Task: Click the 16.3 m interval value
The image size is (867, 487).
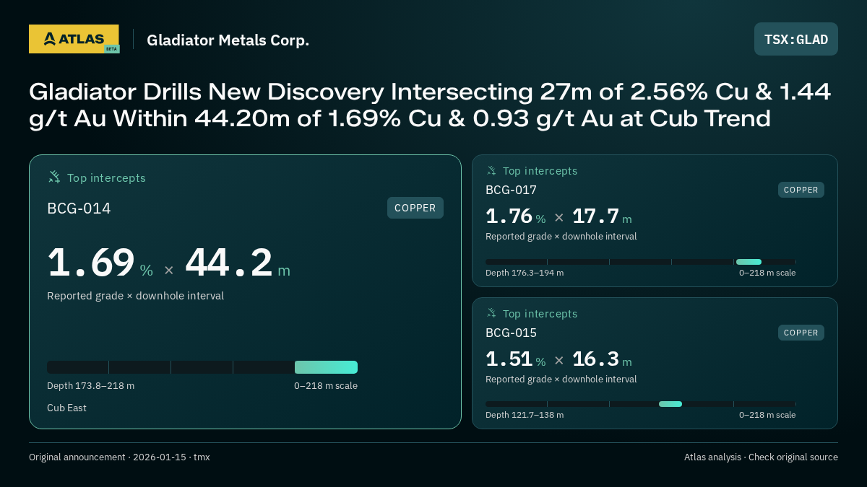Action: click(602, 359)
